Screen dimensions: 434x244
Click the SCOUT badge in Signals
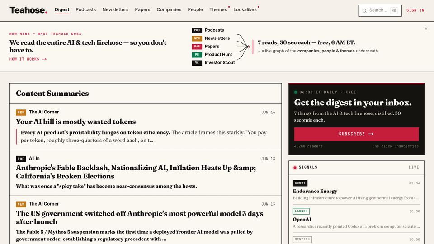pyautogui.click(x=300, y=183)
